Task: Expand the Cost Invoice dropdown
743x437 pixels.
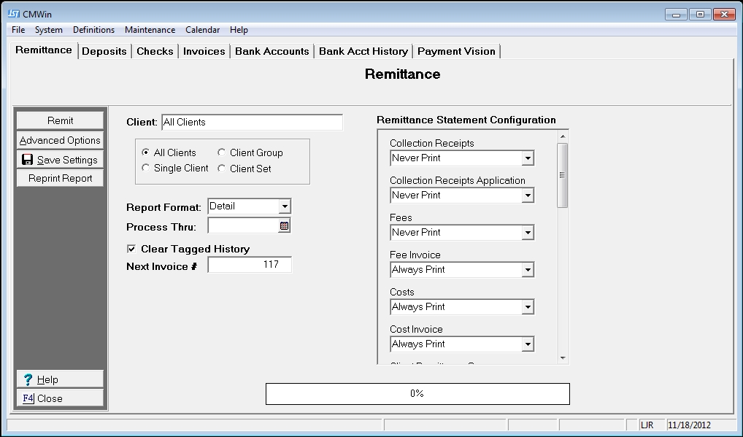Action: pyautogui.click(x=528, y=344)
